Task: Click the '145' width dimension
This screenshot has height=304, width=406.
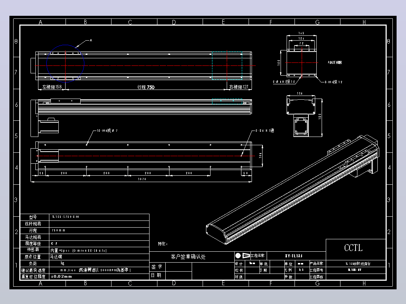Action: pyautogui.click(x=301, y=33)
